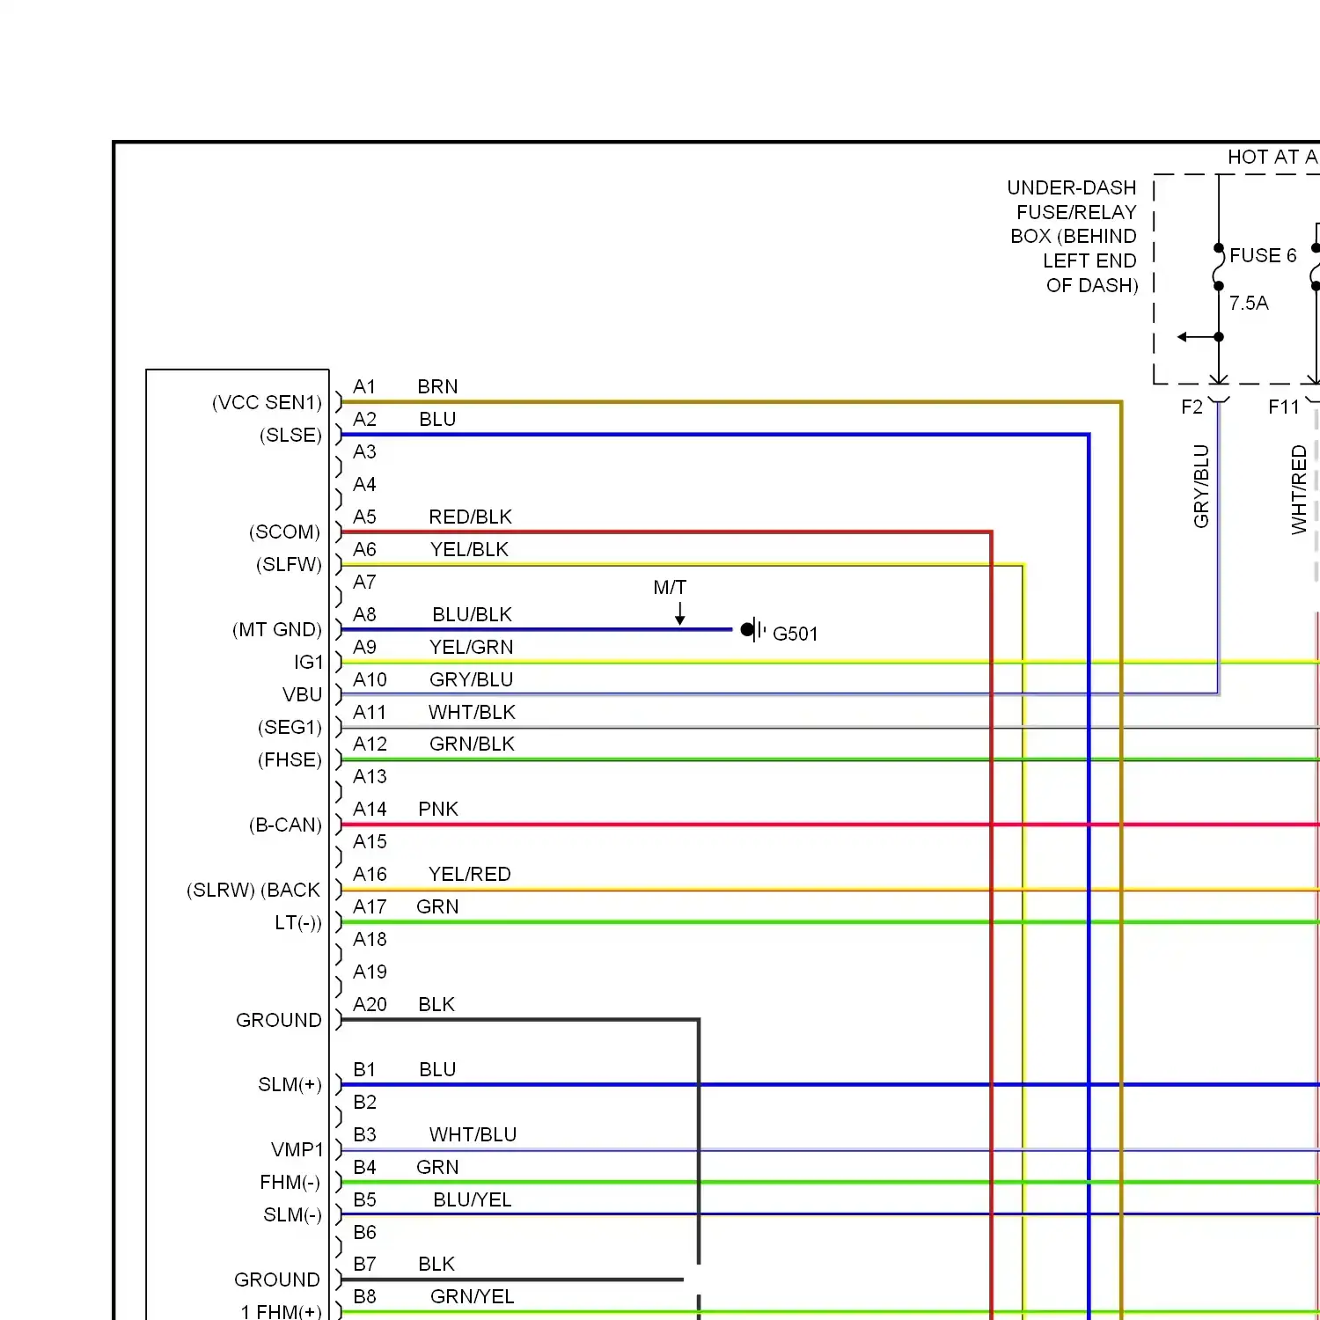This screenshot has height=1320, width=1320.
Task: Click the B6 pin label
Action: pos(364,1233)
